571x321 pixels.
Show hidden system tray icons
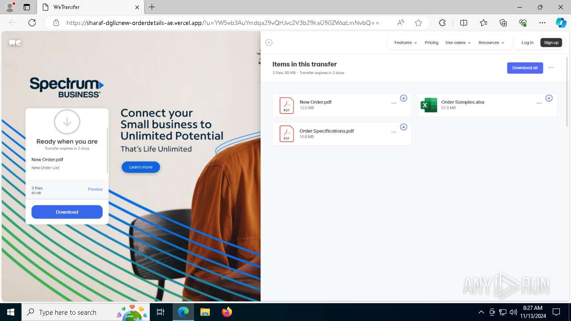click(481, 312)
